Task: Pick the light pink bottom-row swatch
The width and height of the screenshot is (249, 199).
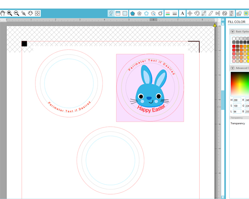Action: pos(234,61)
